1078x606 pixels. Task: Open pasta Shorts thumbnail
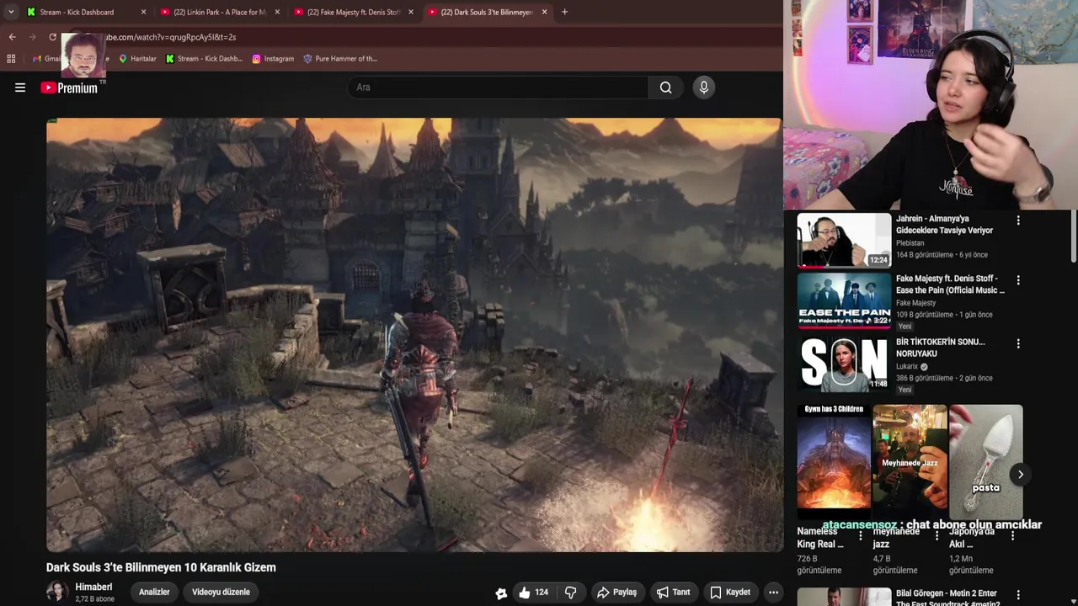985,463
